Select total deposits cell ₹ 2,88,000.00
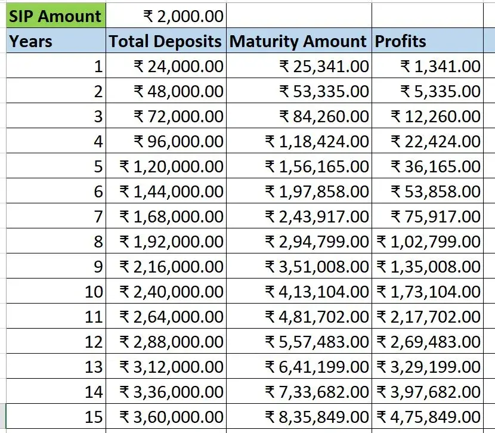This screenshot has height=433, width=495. (x=166, y=342)
